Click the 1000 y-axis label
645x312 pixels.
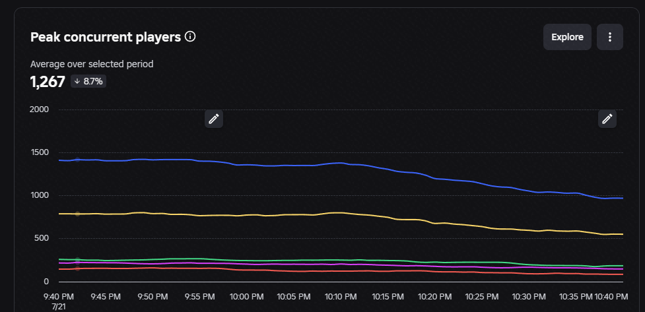click(x=39, y=196)
